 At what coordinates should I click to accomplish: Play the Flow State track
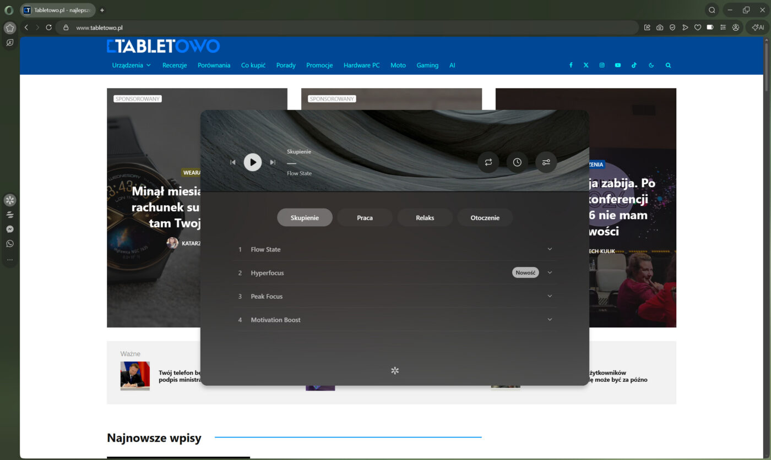(x=253, y=162)
